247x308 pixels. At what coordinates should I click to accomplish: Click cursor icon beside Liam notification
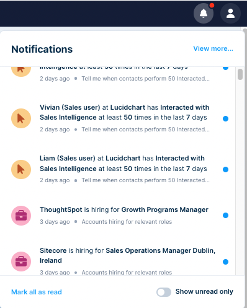click(x=21, y=169)
